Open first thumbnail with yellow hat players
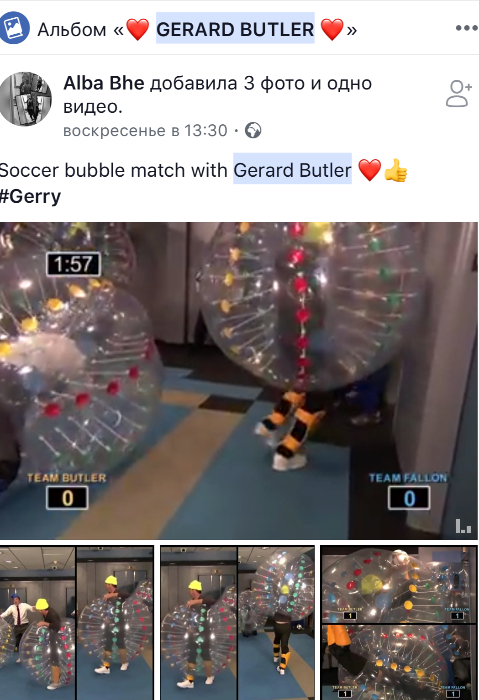 click(x=77, y=623)
